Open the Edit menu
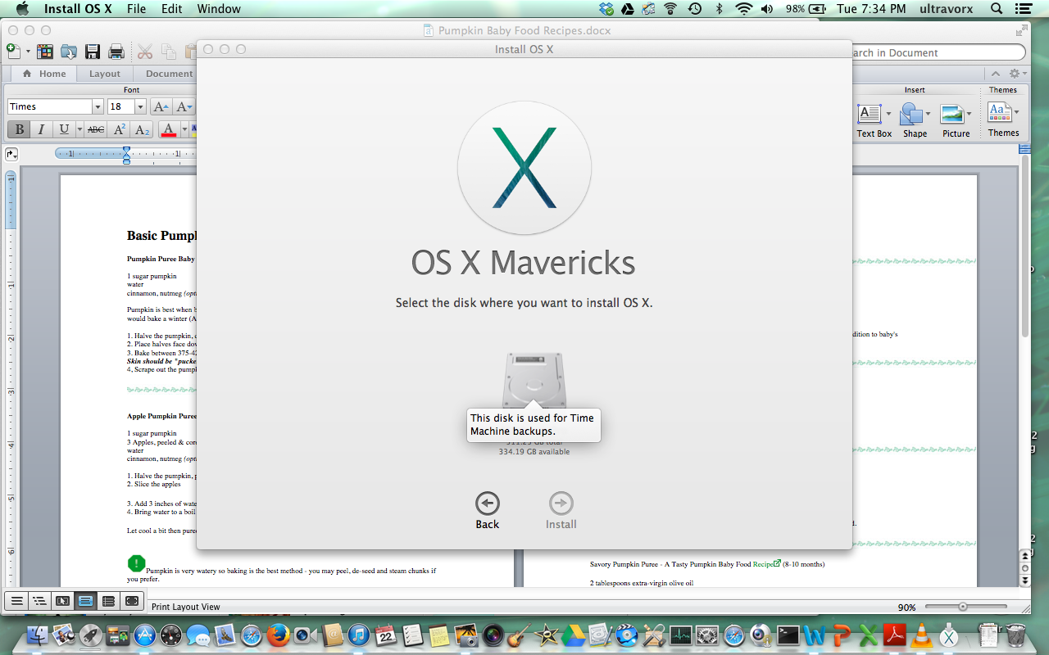 pyautogui.click(x=172, y=9)
